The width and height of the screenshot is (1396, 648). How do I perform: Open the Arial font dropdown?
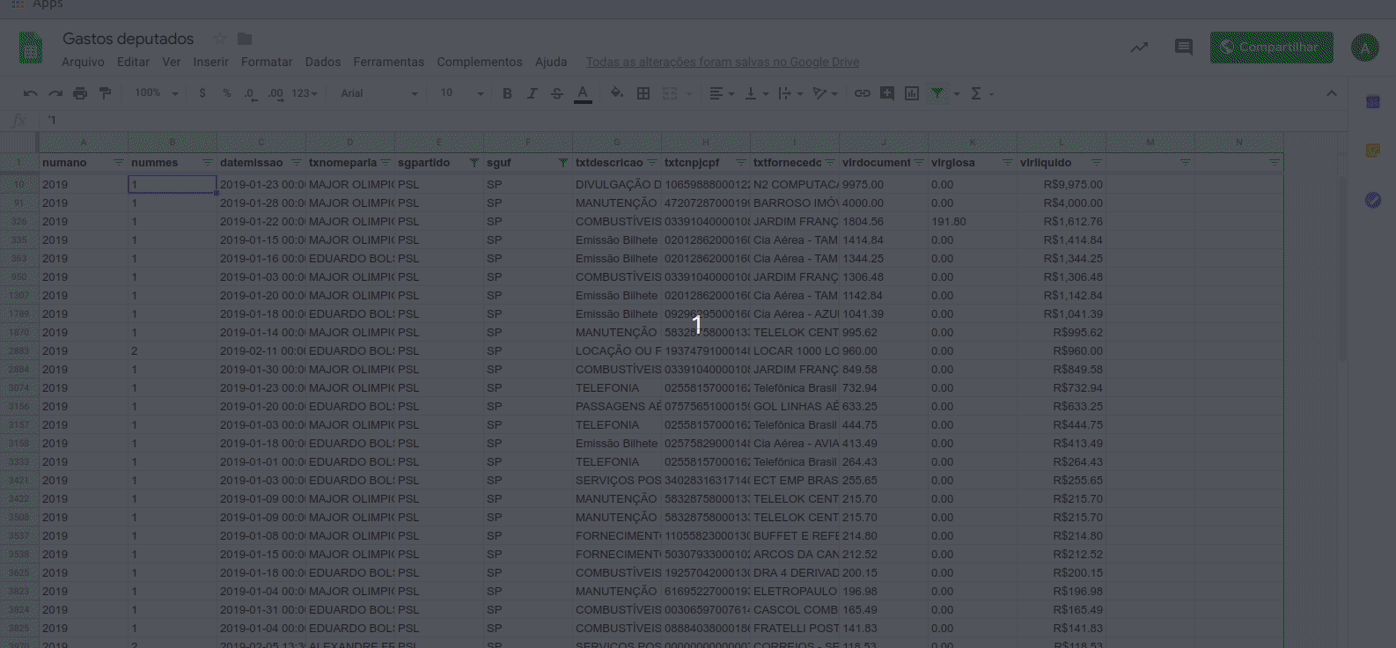point(379,93)
